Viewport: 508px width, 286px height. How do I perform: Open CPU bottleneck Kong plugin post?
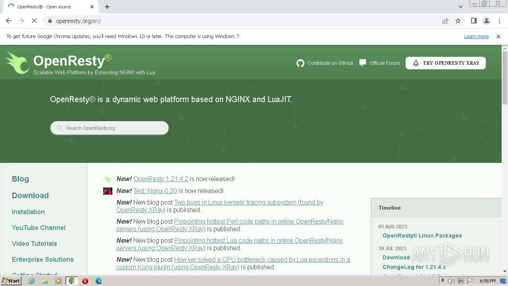click(x=233, y=263)
